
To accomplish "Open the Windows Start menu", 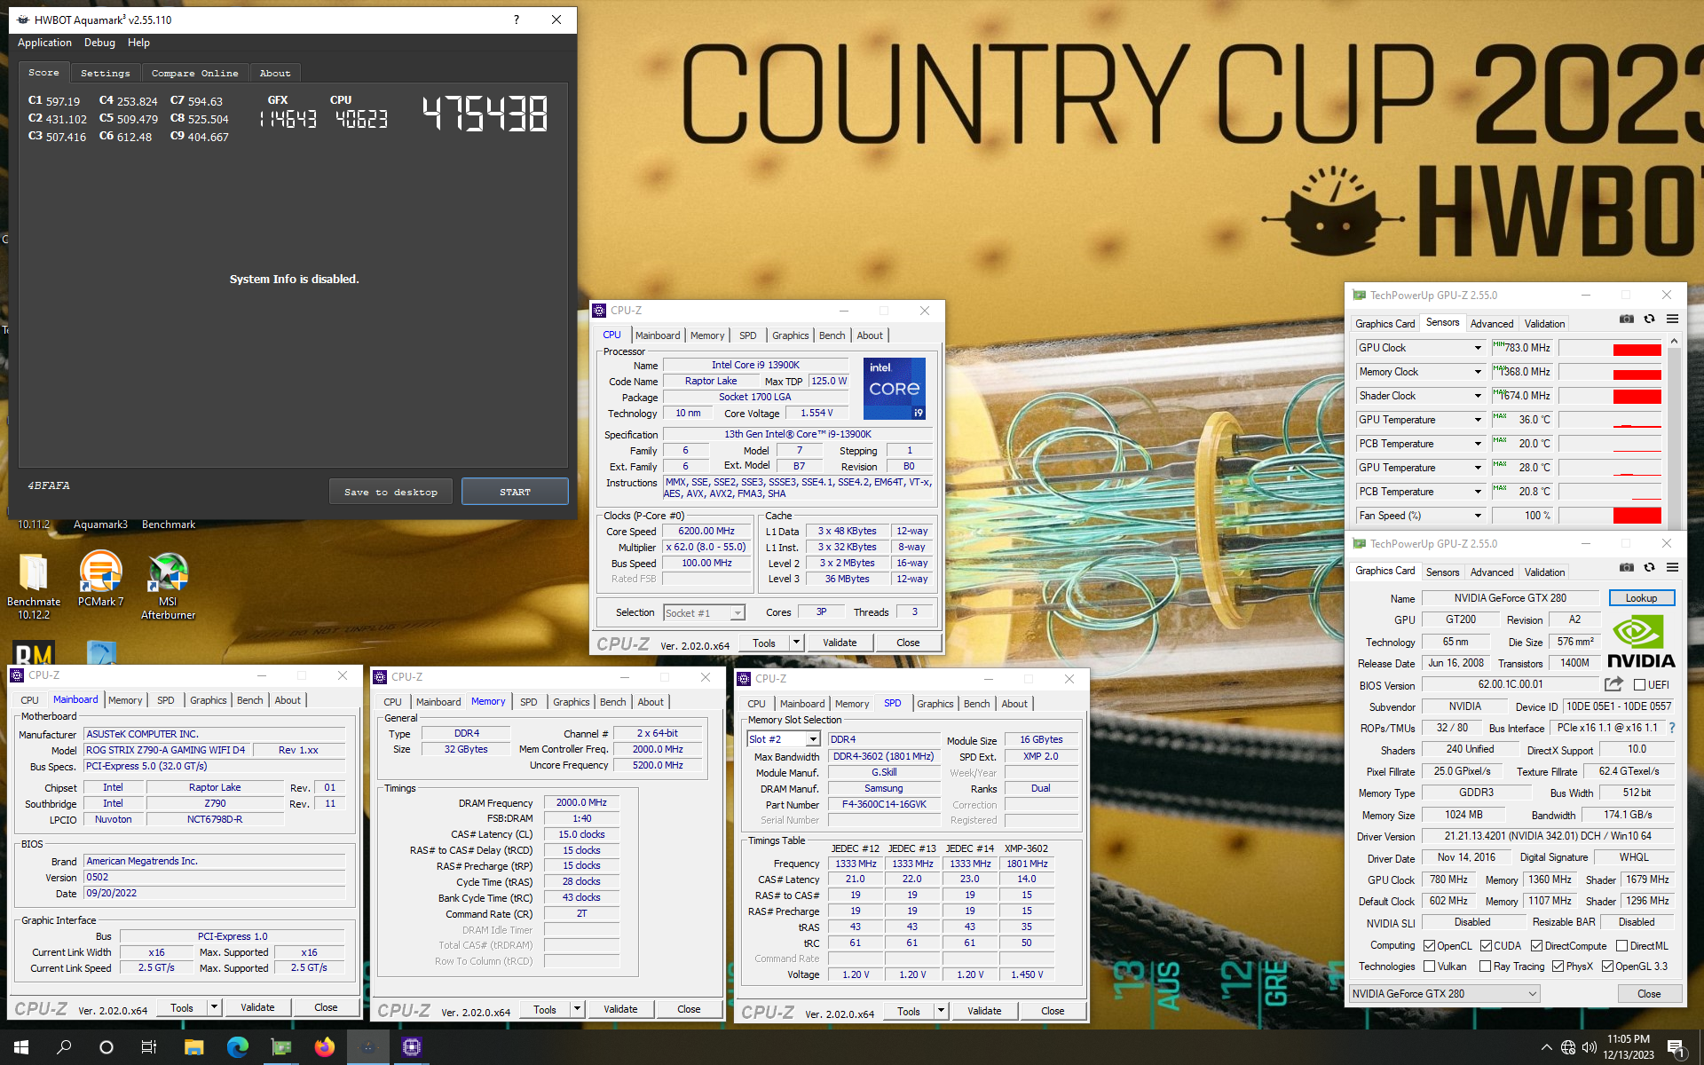I will (x=21, y=1047).
